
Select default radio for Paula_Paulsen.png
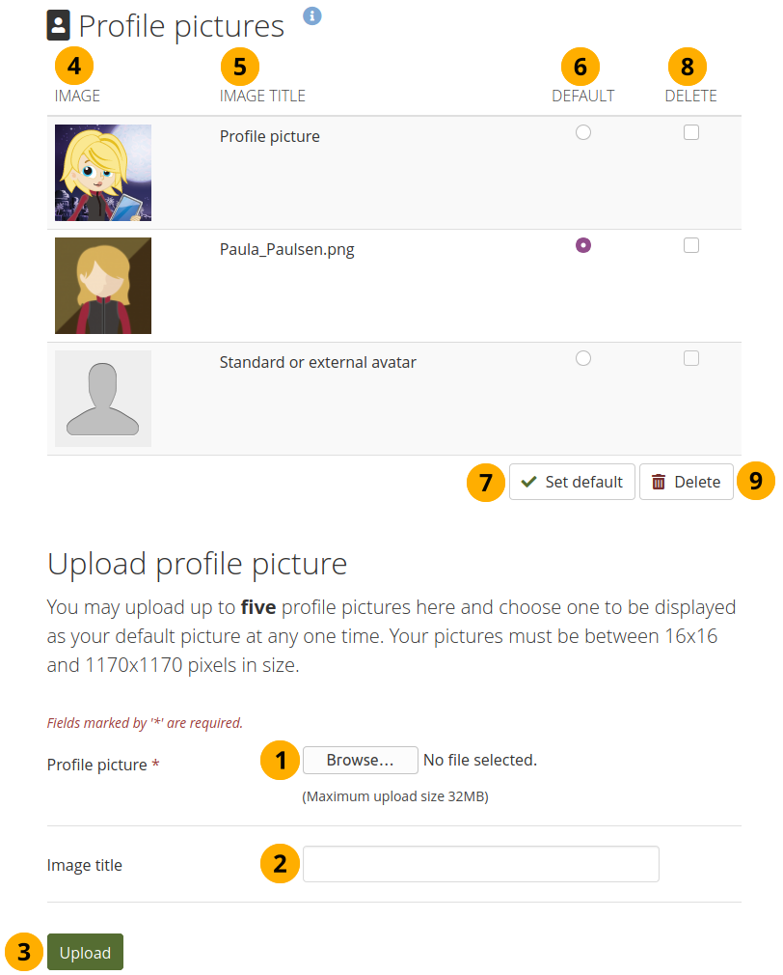click(582, 245)
